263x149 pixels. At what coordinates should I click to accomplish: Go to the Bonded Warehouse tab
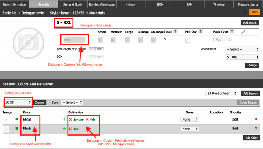tap(102, 4)
